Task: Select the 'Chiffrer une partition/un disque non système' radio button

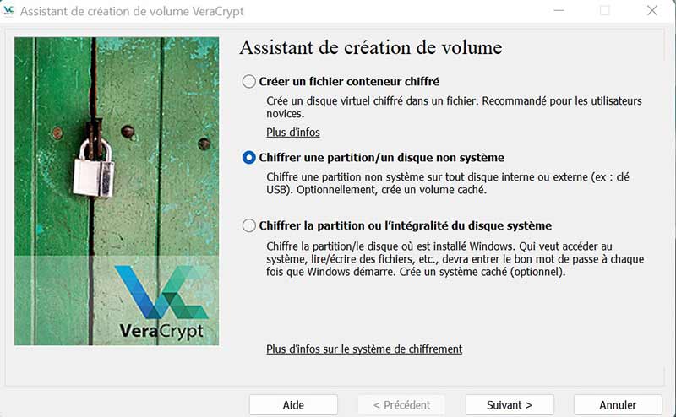Action: (x=248, y=158)
